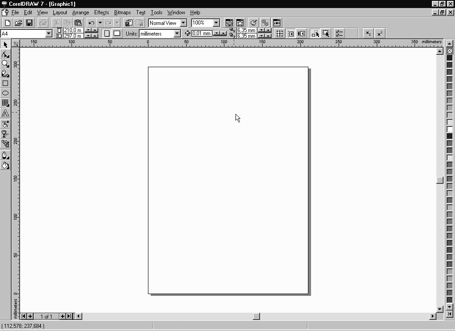Toggle Snap to Grid button
Viewport: 455px width, 331px height.
coord(279,33)
